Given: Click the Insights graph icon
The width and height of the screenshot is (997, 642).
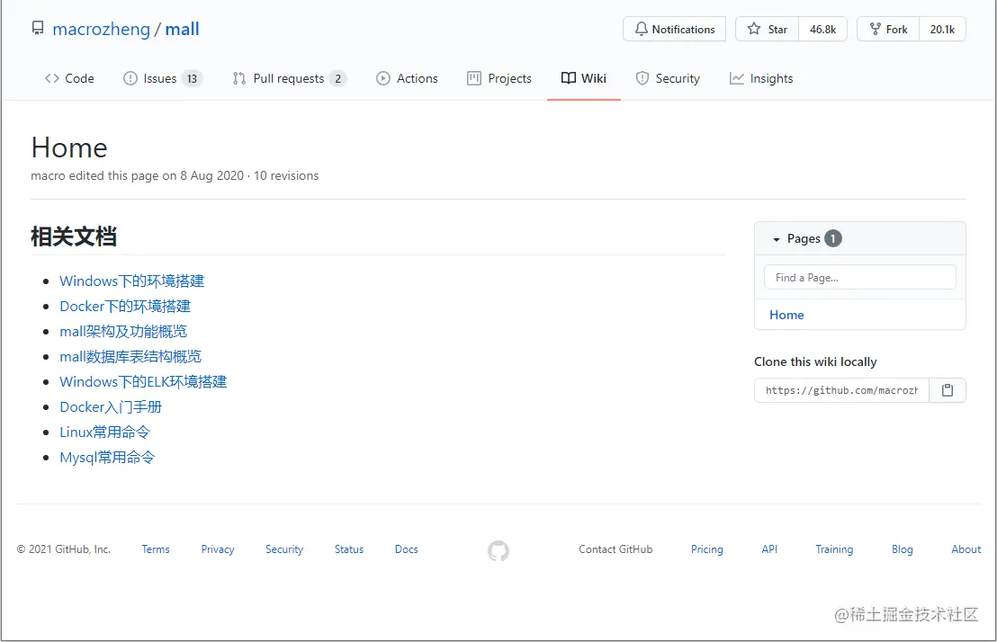Looking at the screenshot, I should point(737,78).
